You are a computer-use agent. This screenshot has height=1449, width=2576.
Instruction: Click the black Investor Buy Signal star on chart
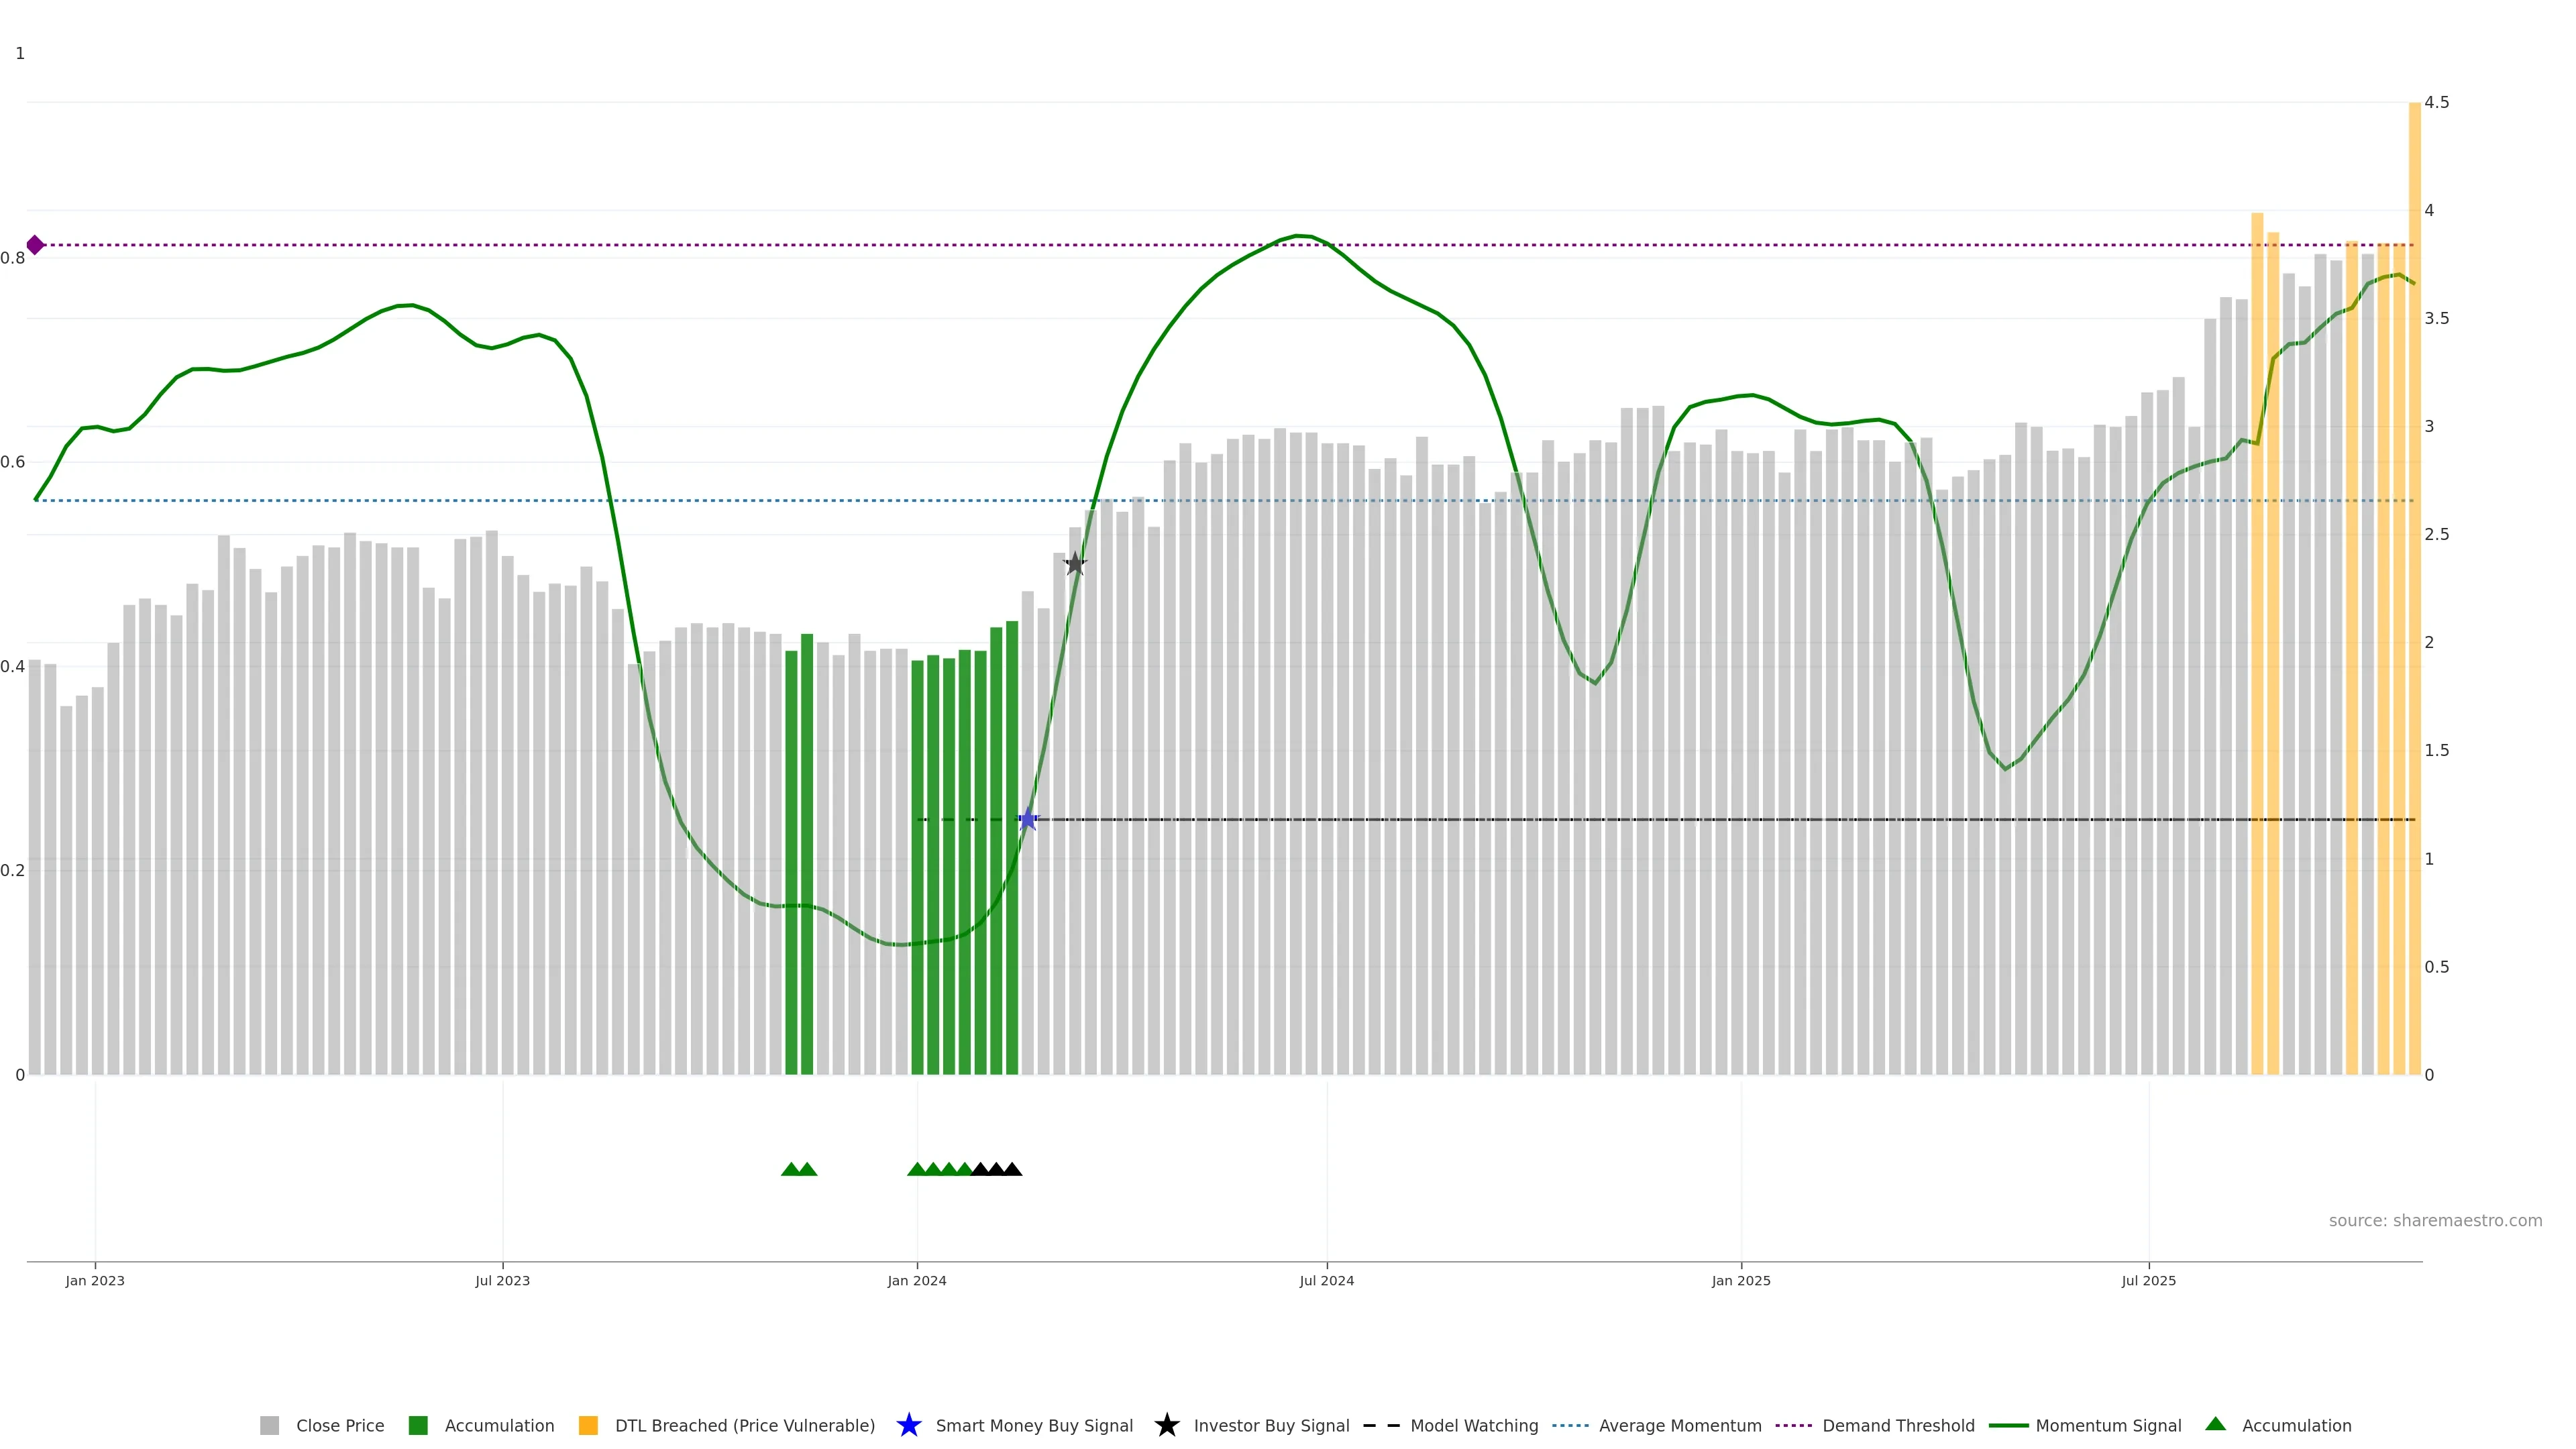pos(1075,564)
